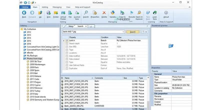
Task: Click the Forward navigation icon in ribbon
Action: click(x=32, y=13)
